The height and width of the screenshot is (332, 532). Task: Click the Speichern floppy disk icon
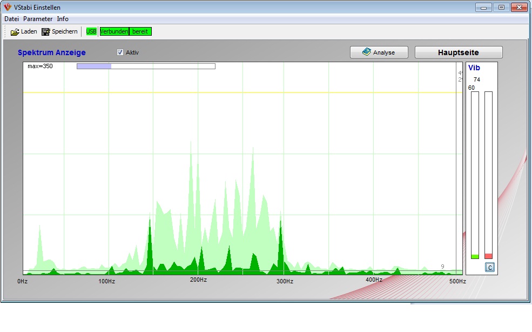[45, 32]
